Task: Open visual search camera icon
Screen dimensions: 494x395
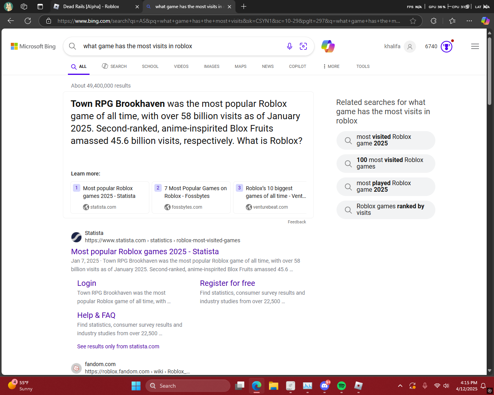Action: 303,46
